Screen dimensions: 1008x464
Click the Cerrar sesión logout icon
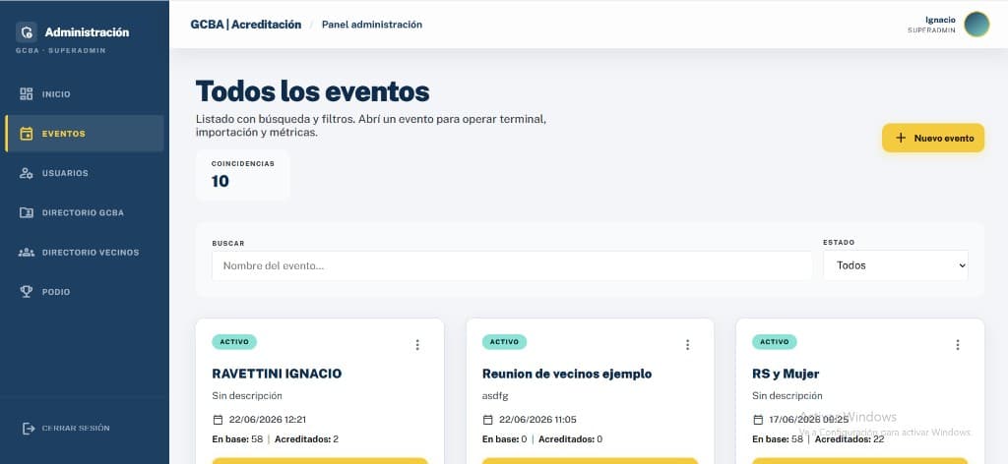pyautogui.click(x=29, y=428)
